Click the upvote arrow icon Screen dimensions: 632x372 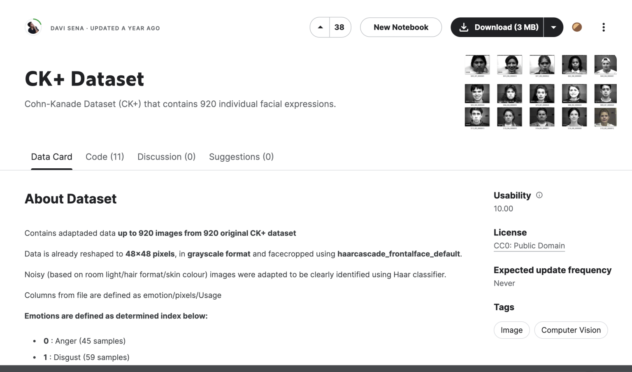click(320, 28)
